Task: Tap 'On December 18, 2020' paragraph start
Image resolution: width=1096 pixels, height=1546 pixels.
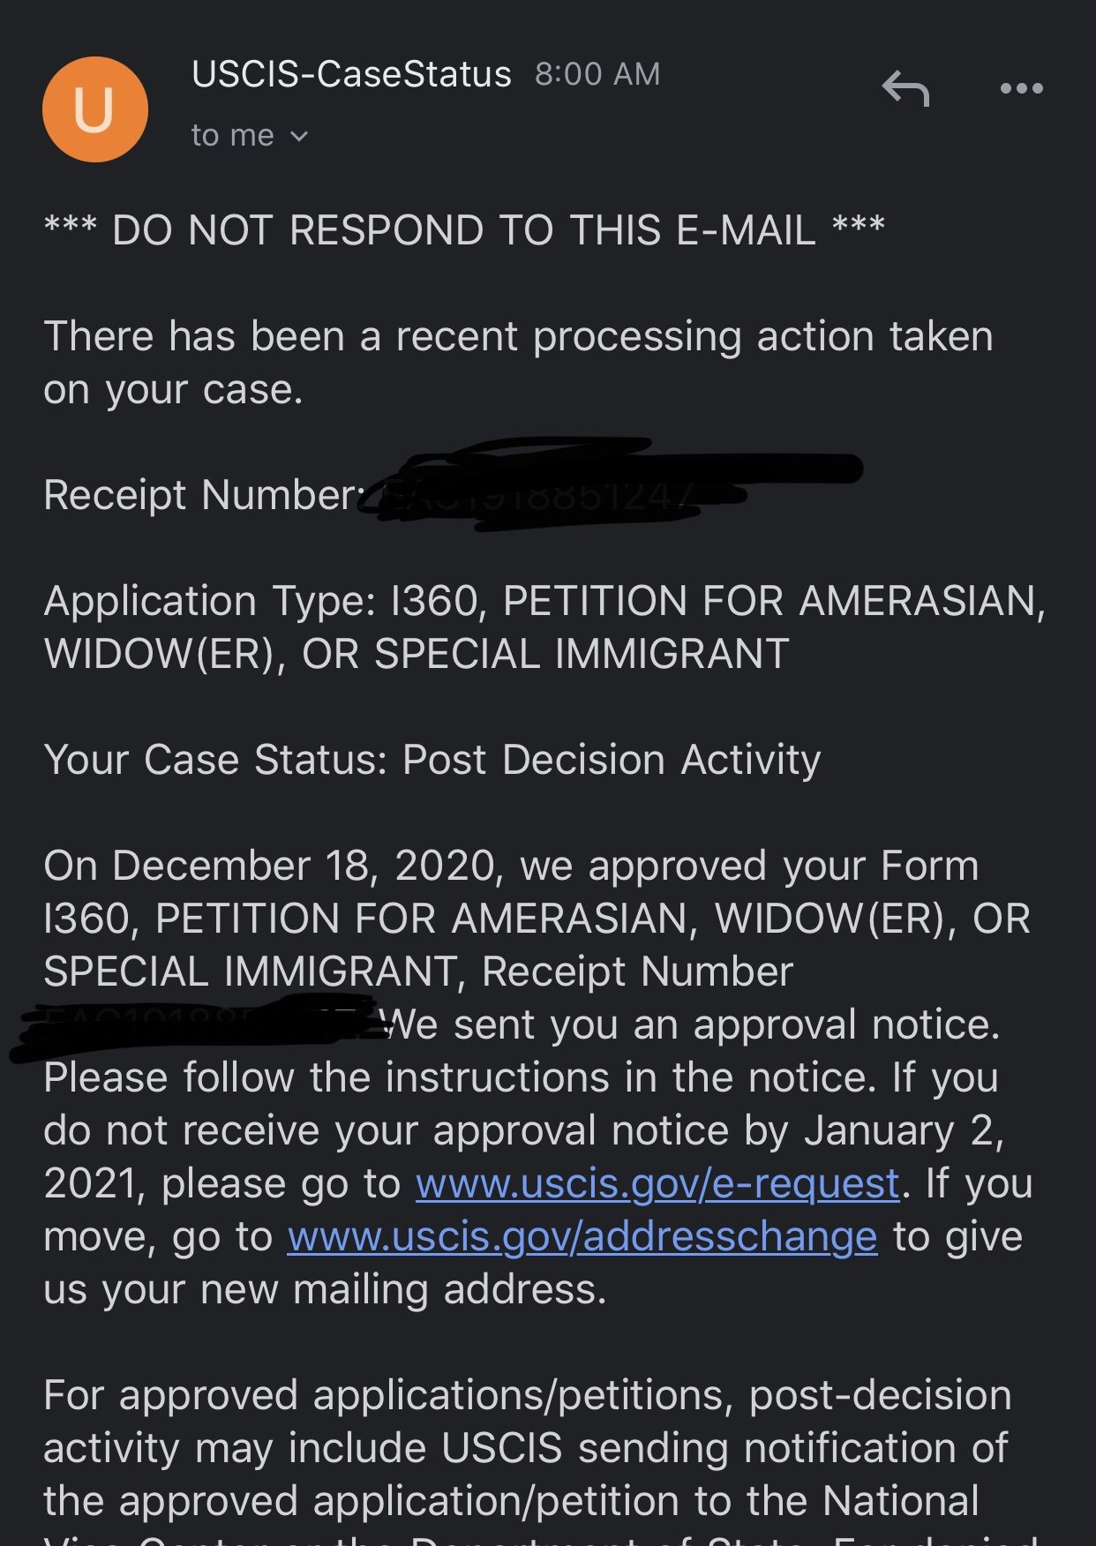Action: (268, 866)
